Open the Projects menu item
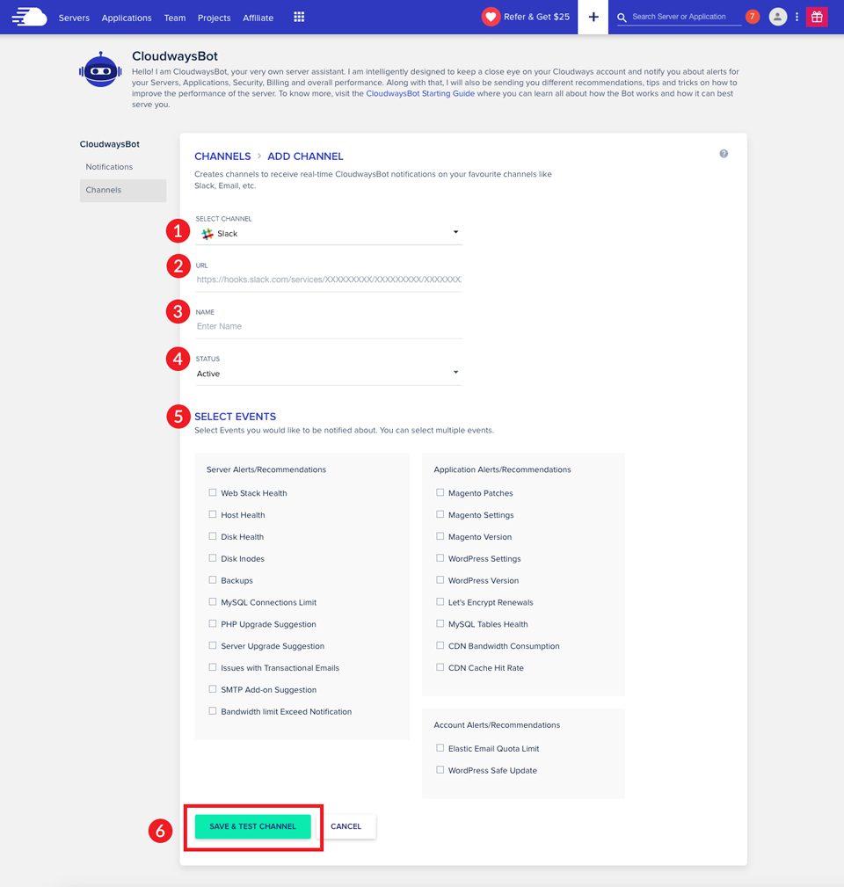 tap(214, 18)
